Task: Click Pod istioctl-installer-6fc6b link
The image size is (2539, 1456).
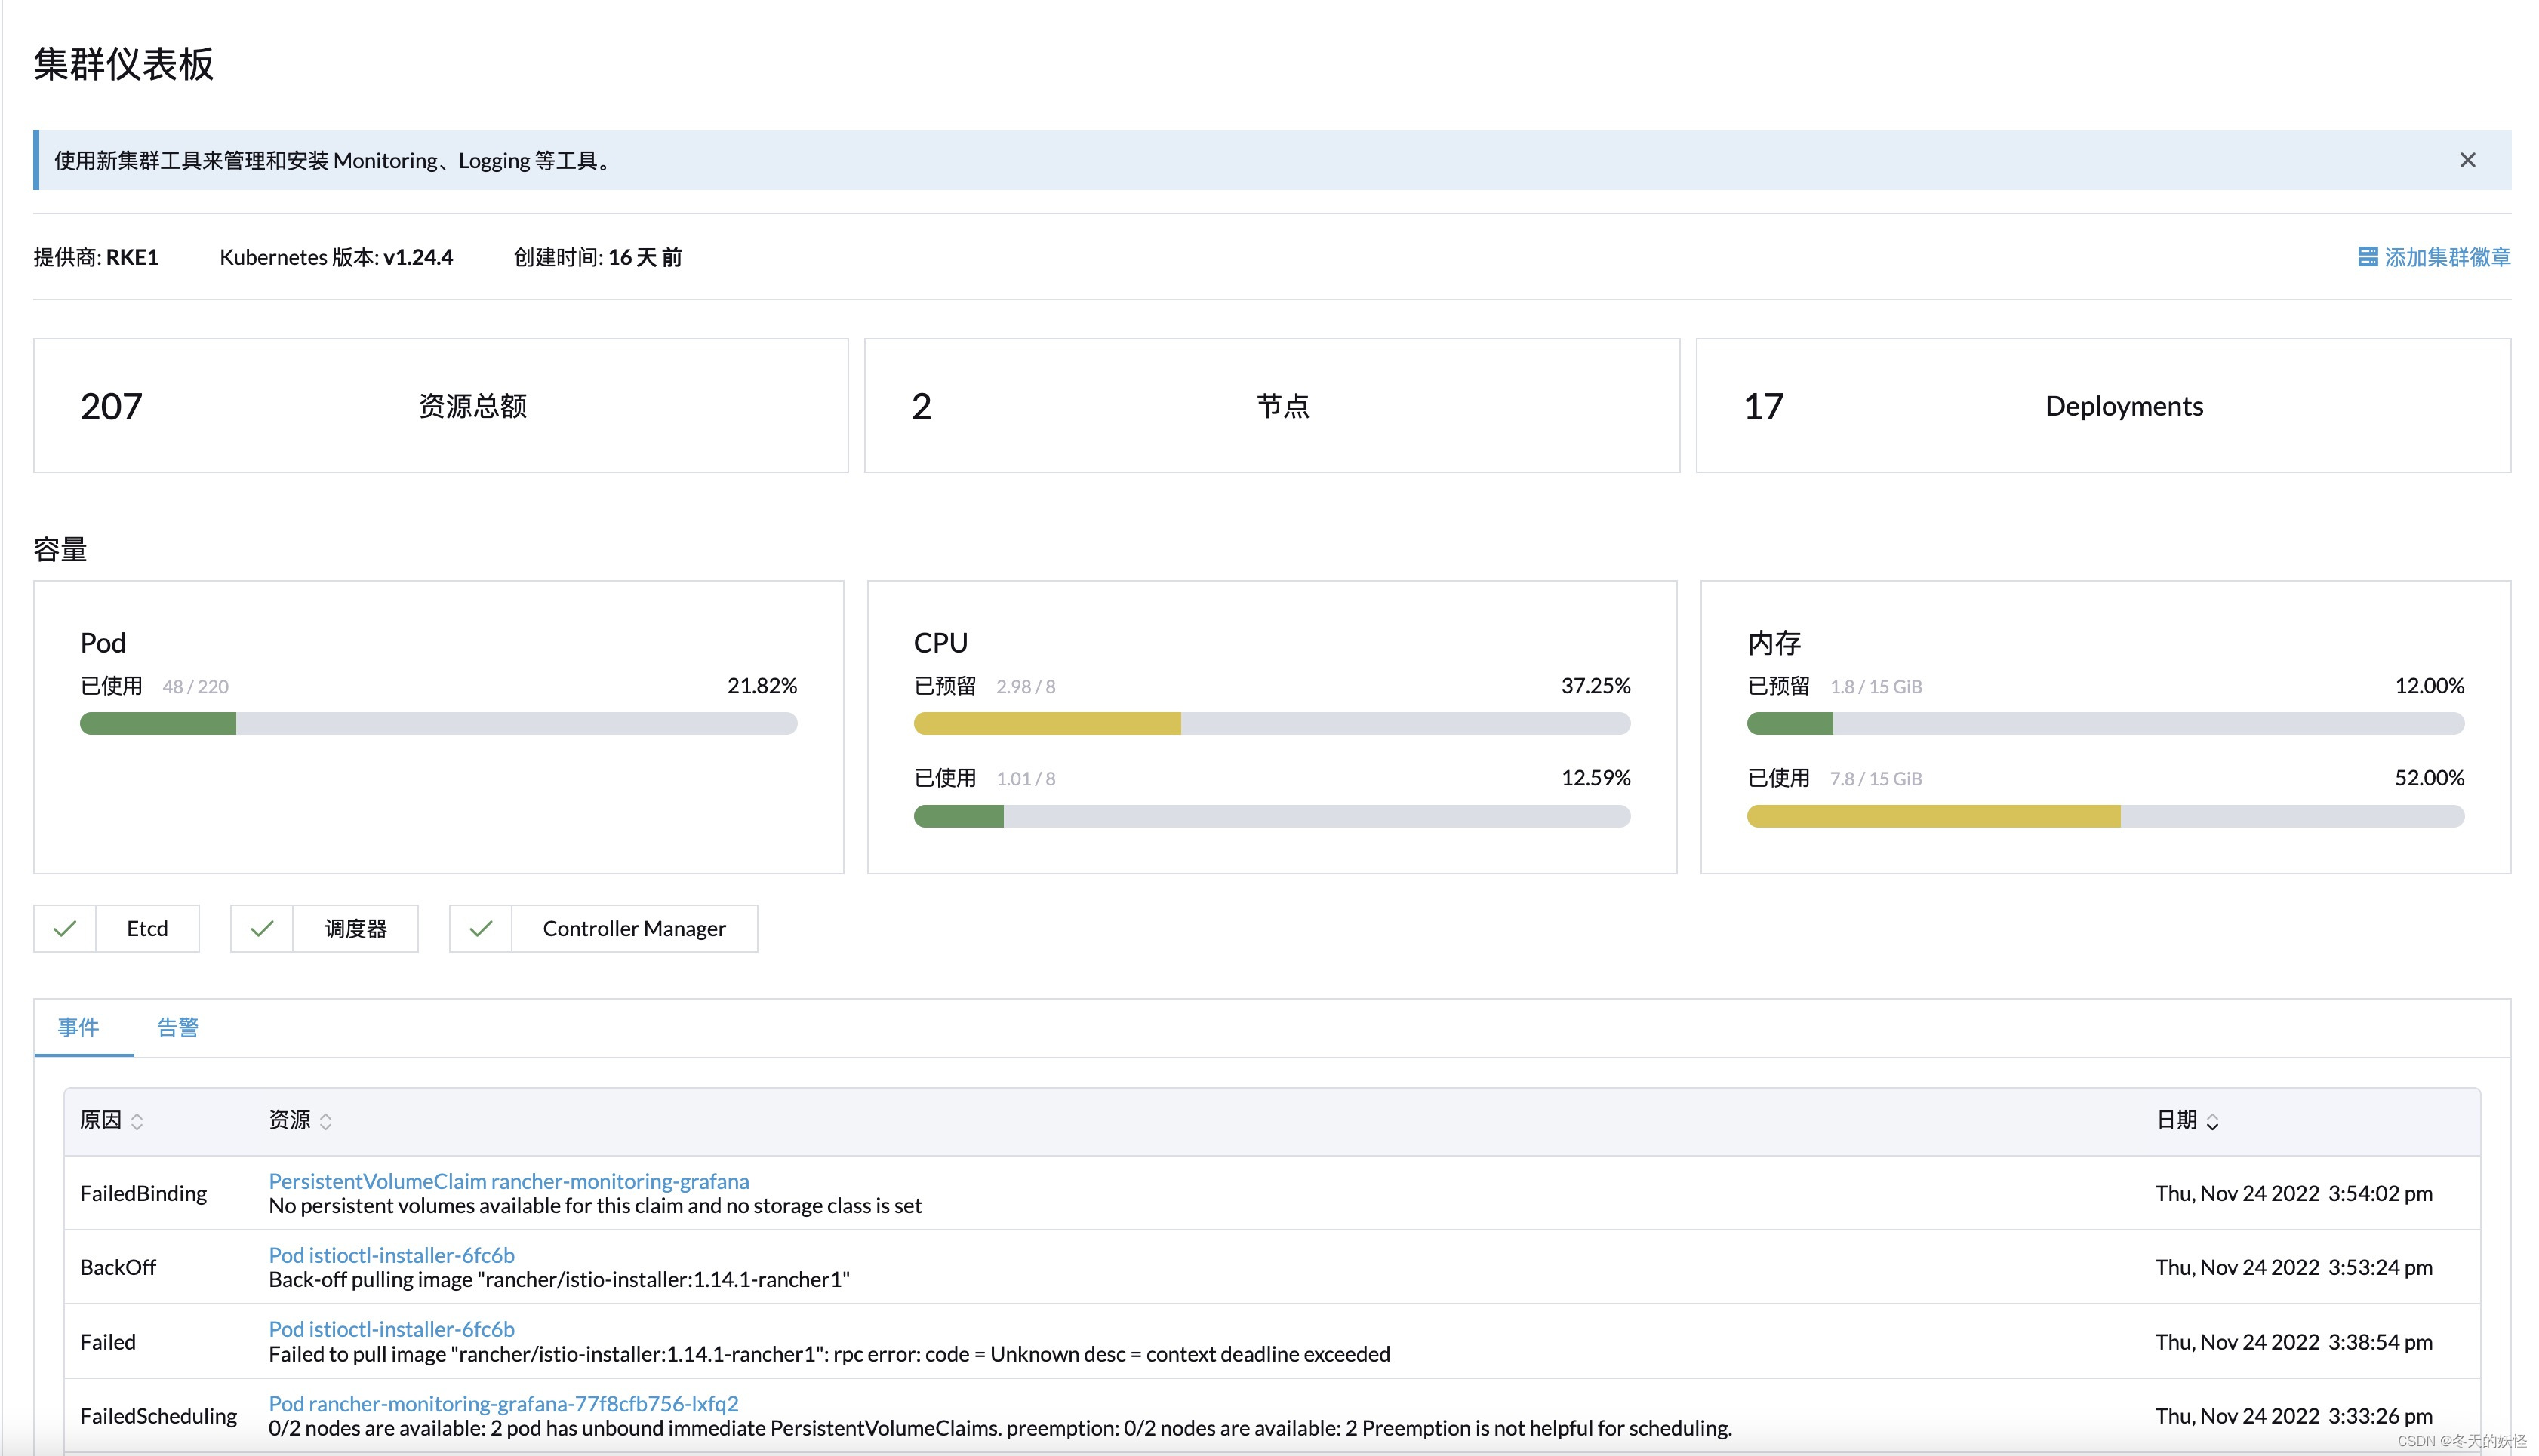Action: (x=392, y=1254)
